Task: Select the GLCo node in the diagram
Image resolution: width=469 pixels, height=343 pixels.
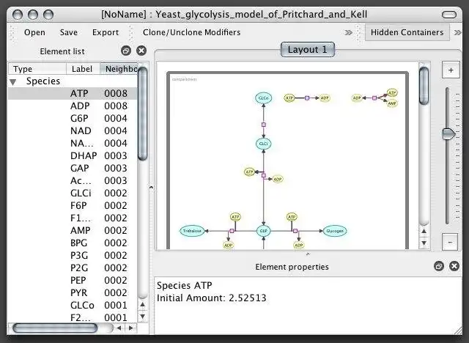Action: (x=264, y=98)
